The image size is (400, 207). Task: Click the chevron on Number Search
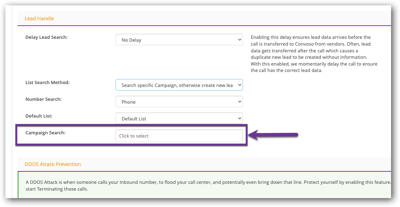point(239,102)
